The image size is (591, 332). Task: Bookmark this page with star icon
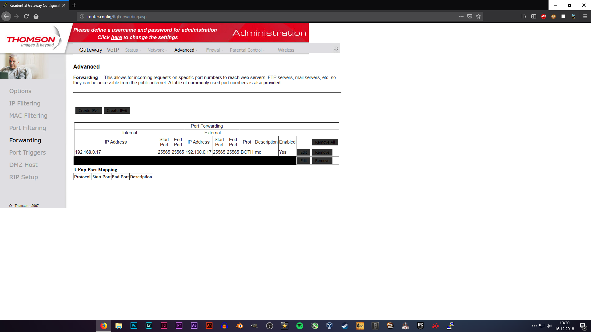tap(478, 17)
